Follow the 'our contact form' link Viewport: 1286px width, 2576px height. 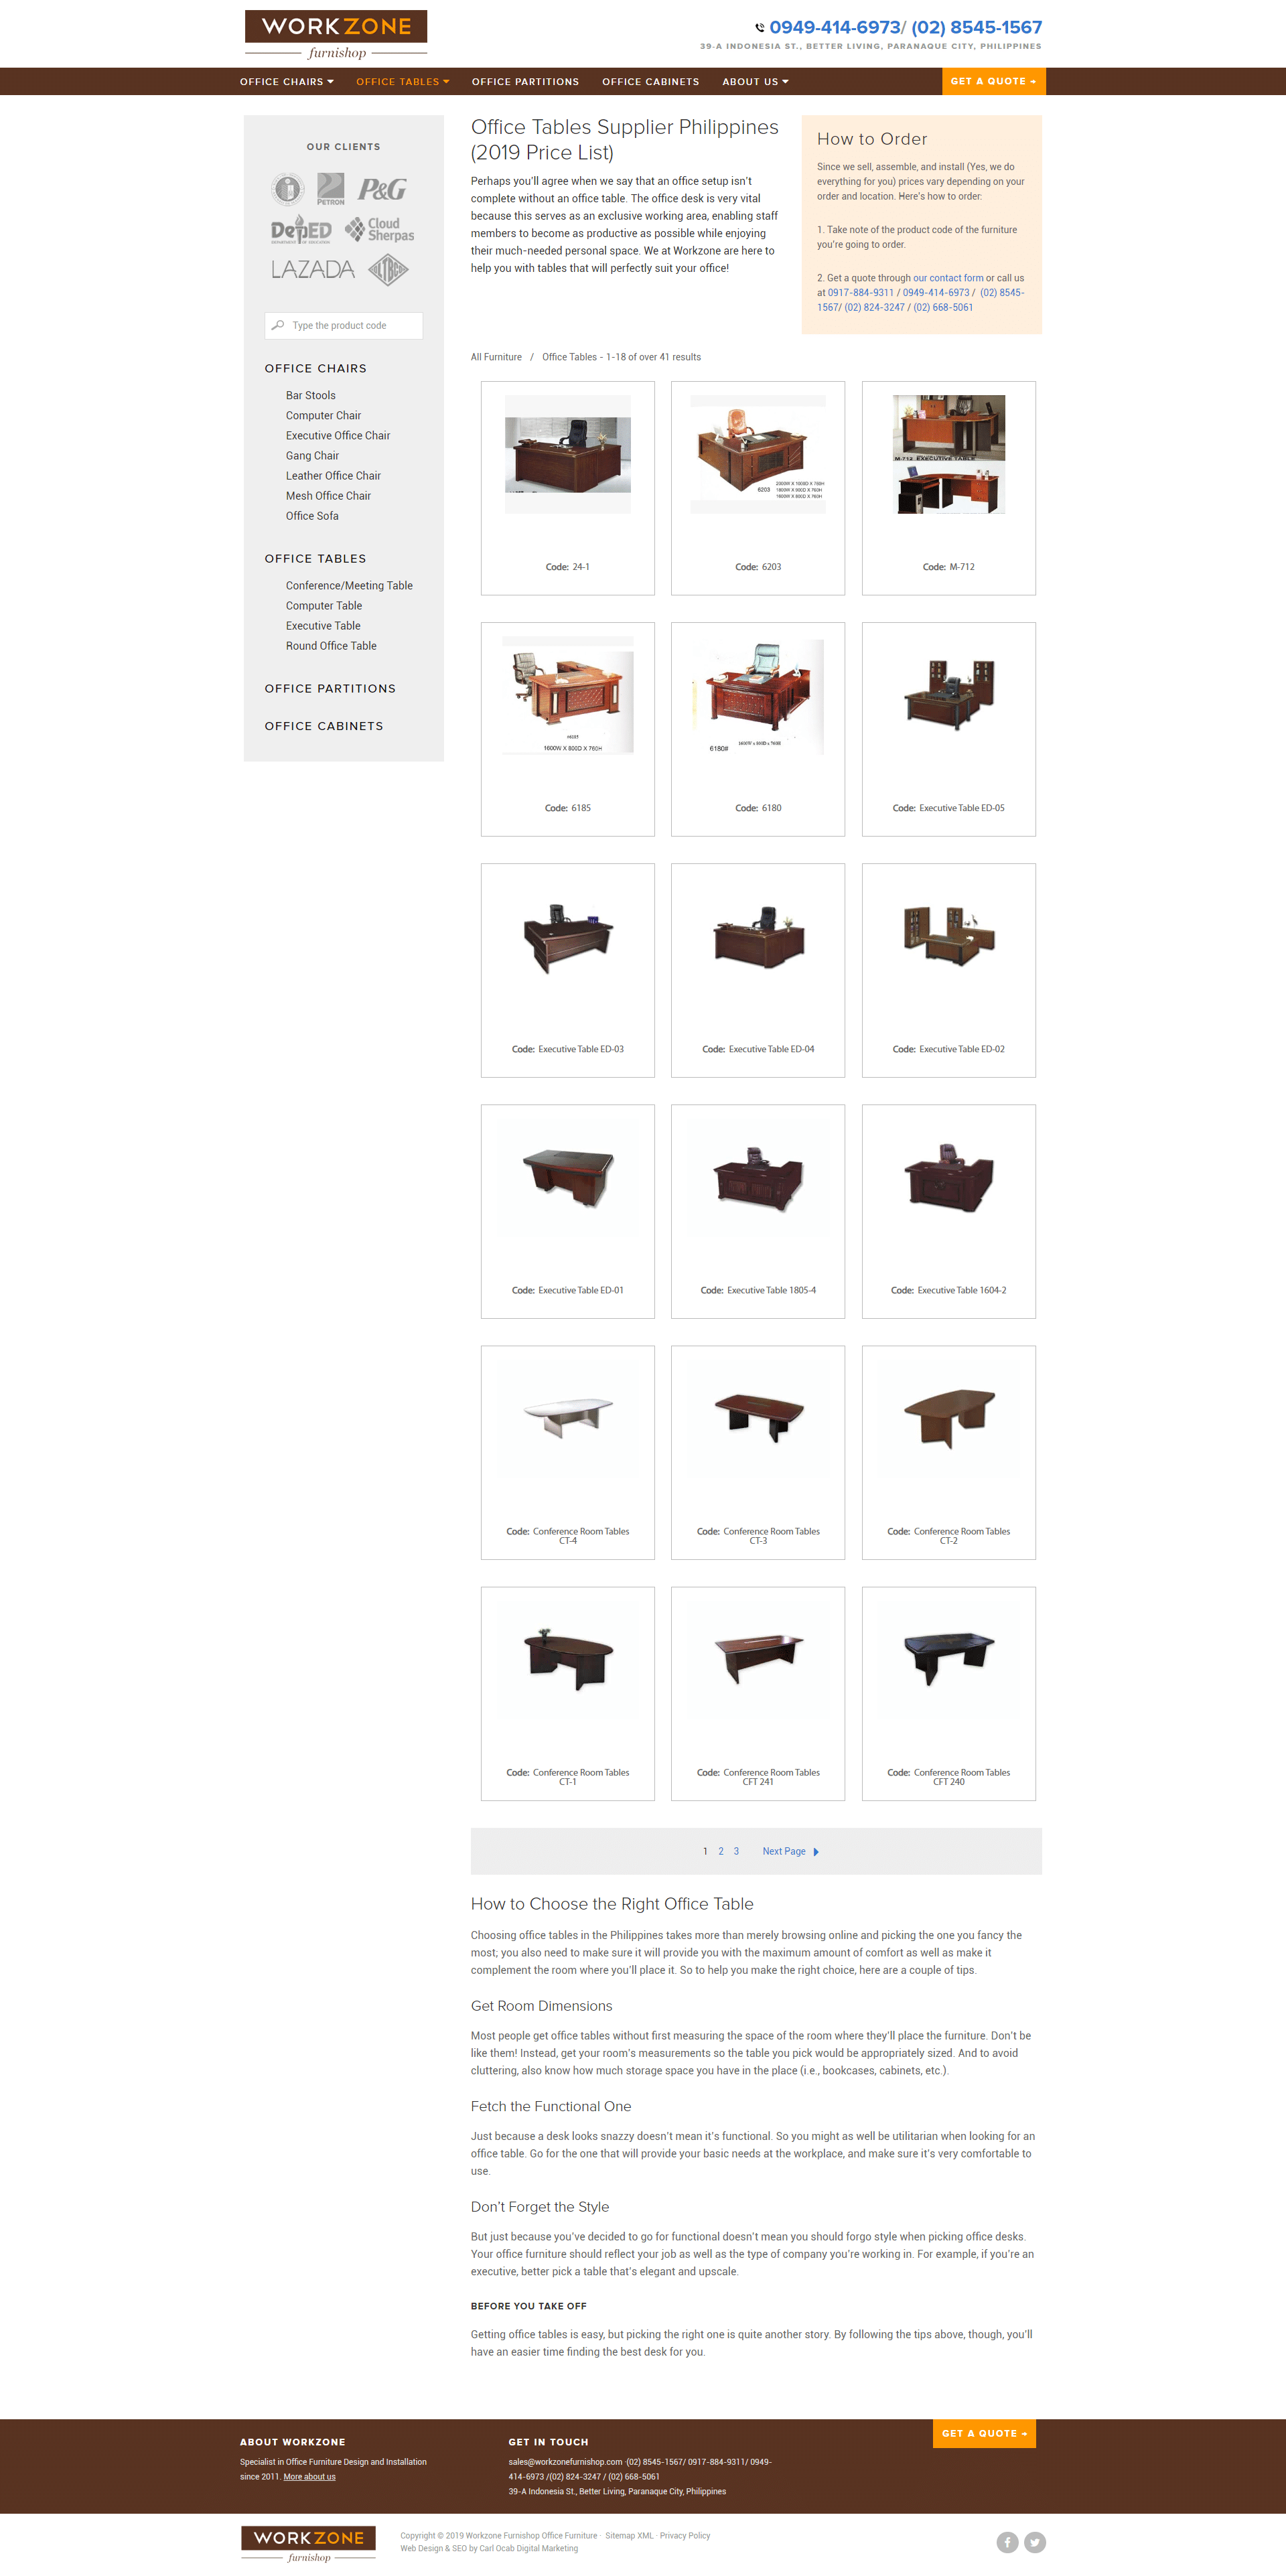point(948,278)
